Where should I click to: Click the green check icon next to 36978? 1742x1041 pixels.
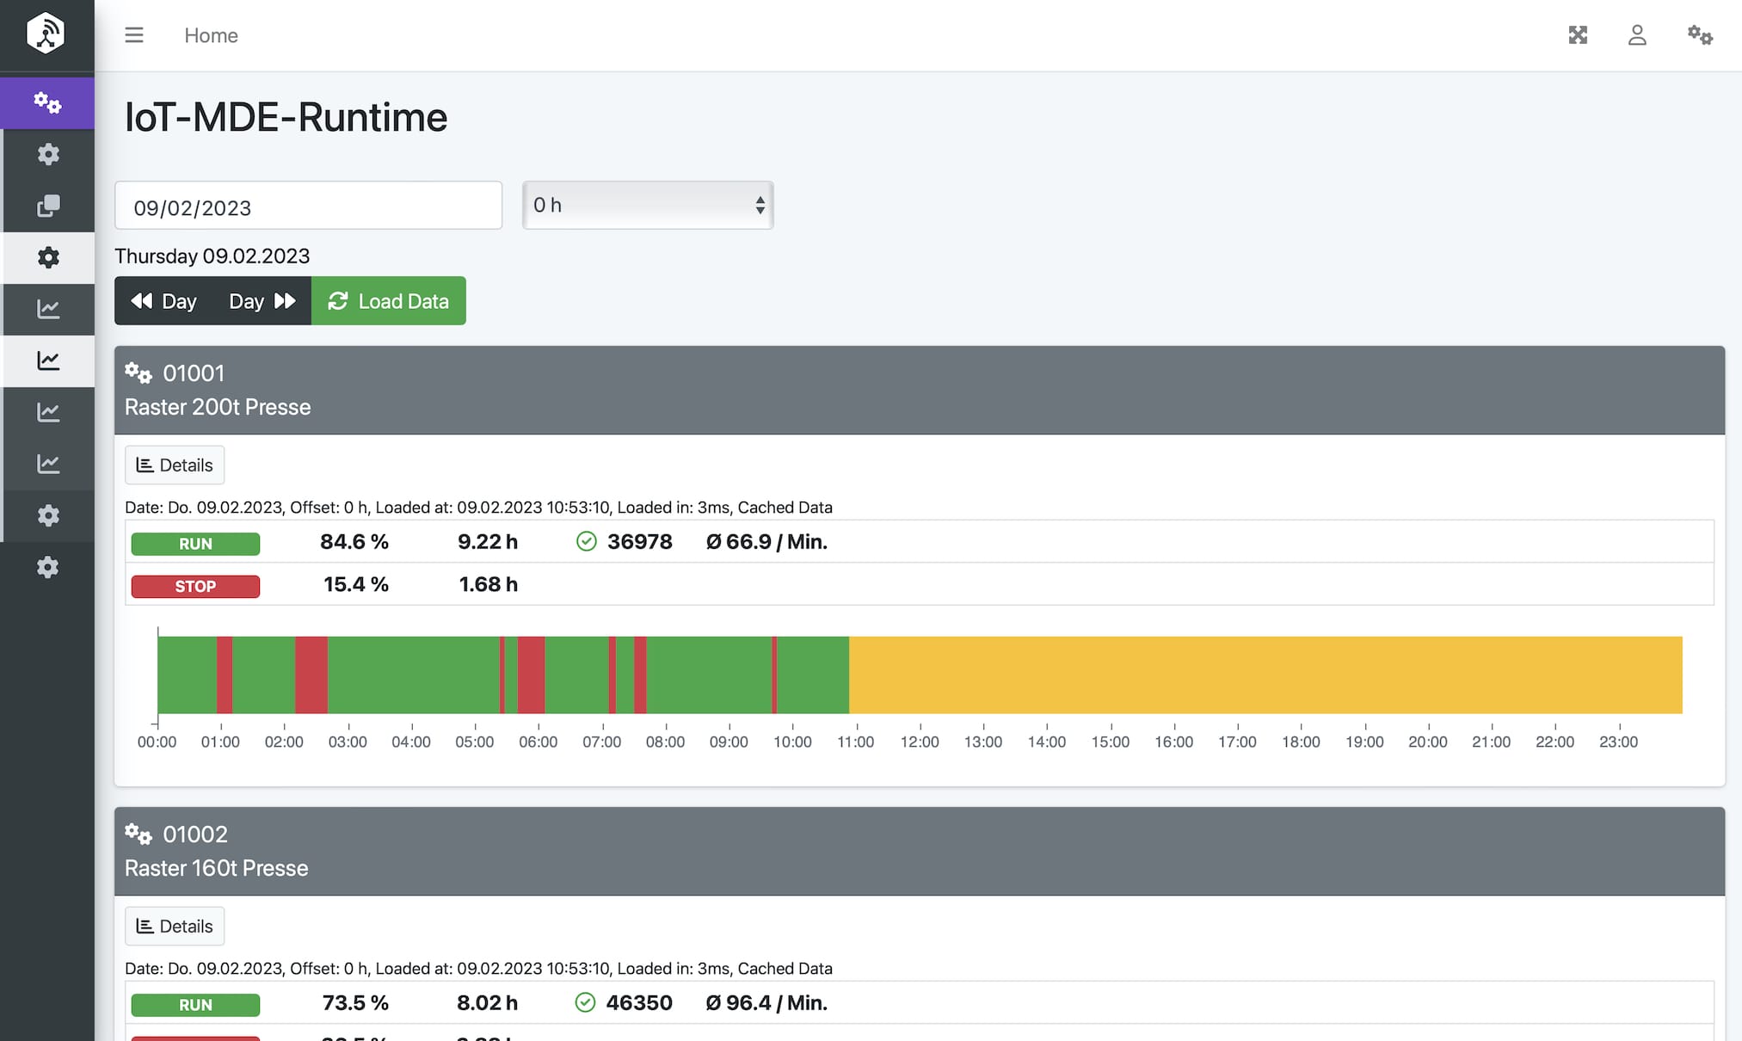tap(587, 541)
